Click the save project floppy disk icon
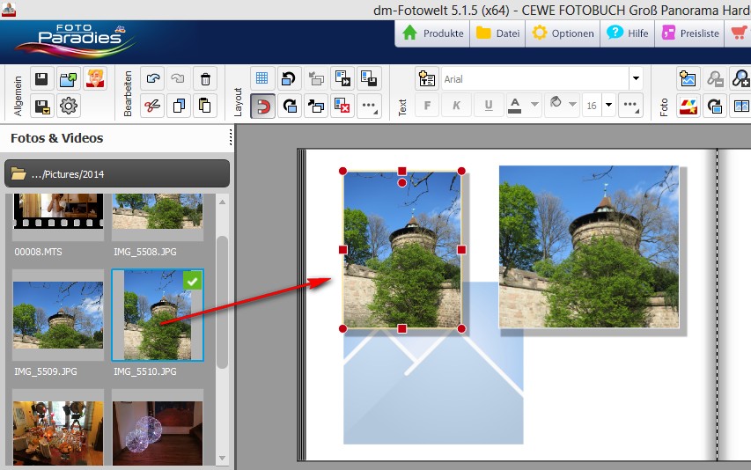The image size is (751, 470). pyautogui.click(x=41, y=79)
